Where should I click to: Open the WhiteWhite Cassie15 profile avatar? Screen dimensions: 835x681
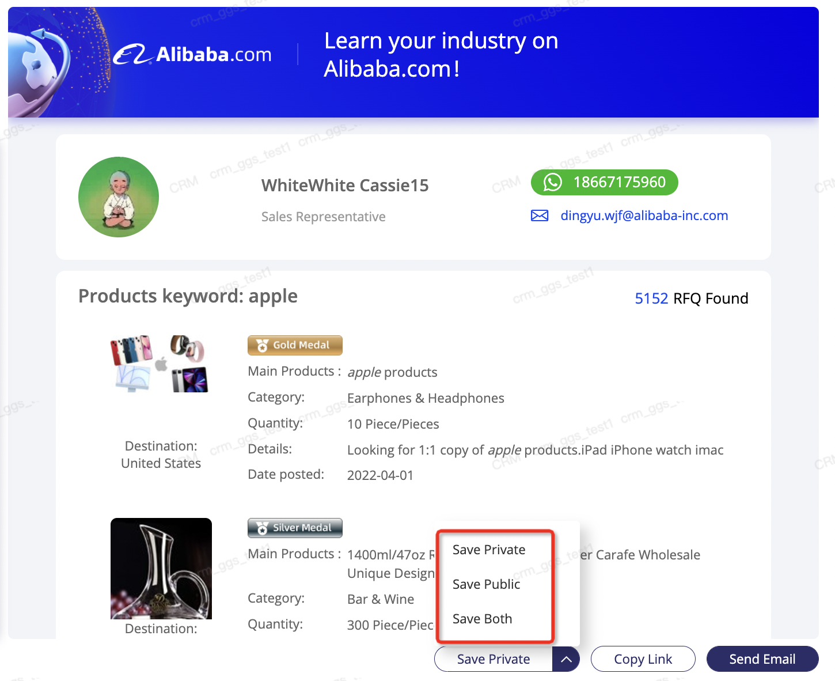pyautogui.click(x=119, y=197)
